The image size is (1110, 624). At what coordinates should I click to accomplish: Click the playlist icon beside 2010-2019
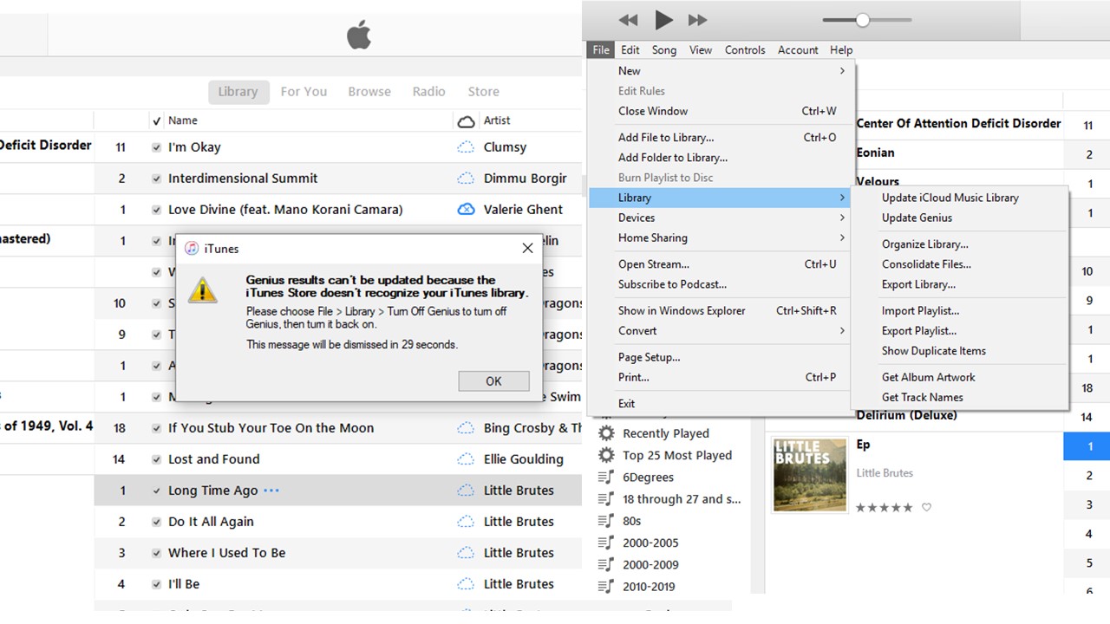[606, 587]
